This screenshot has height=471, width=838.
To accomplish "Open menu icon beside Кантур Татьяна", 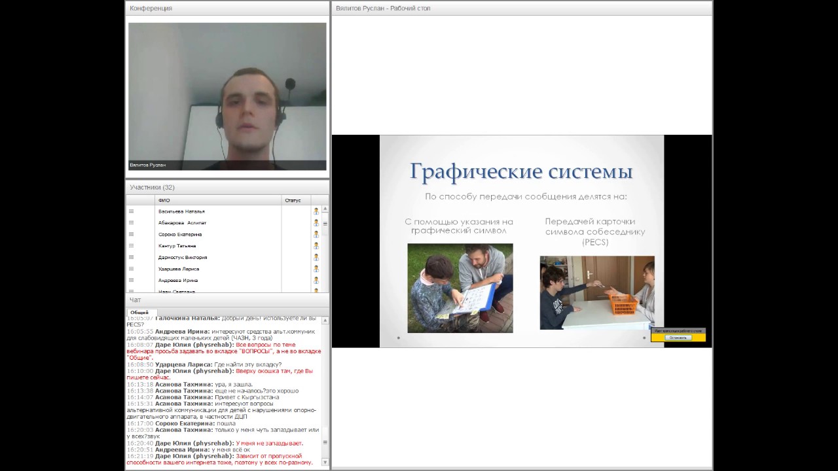I will (x=131, y=245).
